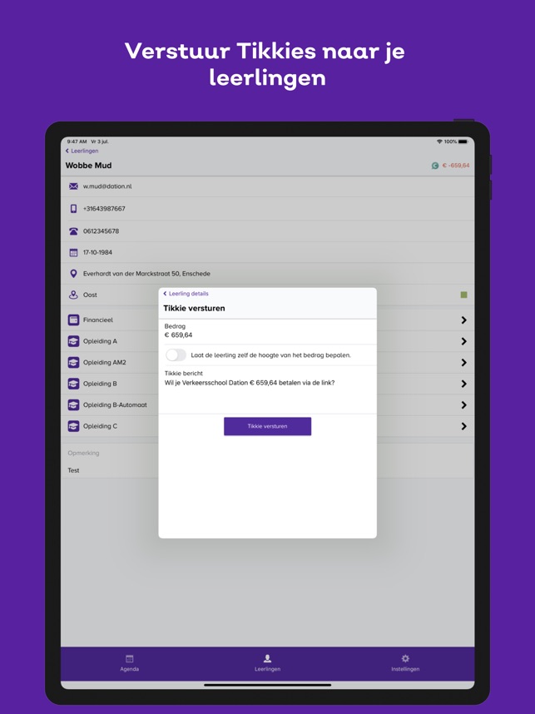Tap the battery status icon

463,141
